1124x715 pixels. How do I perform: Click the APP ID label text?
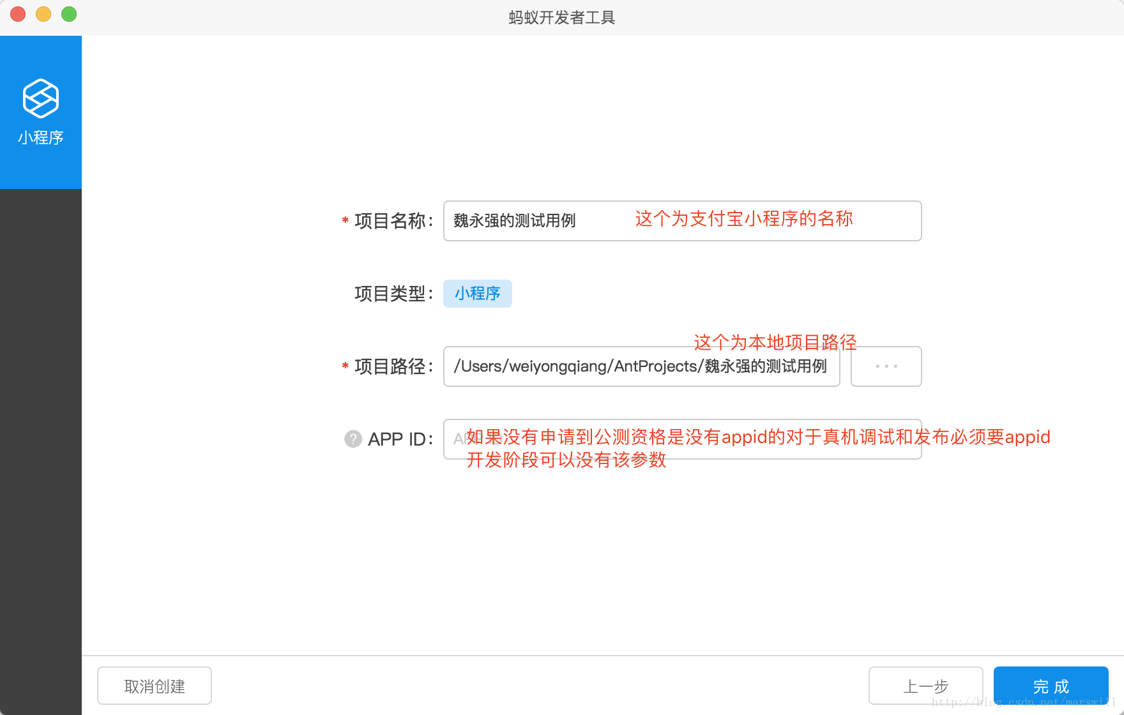point(400,439)
